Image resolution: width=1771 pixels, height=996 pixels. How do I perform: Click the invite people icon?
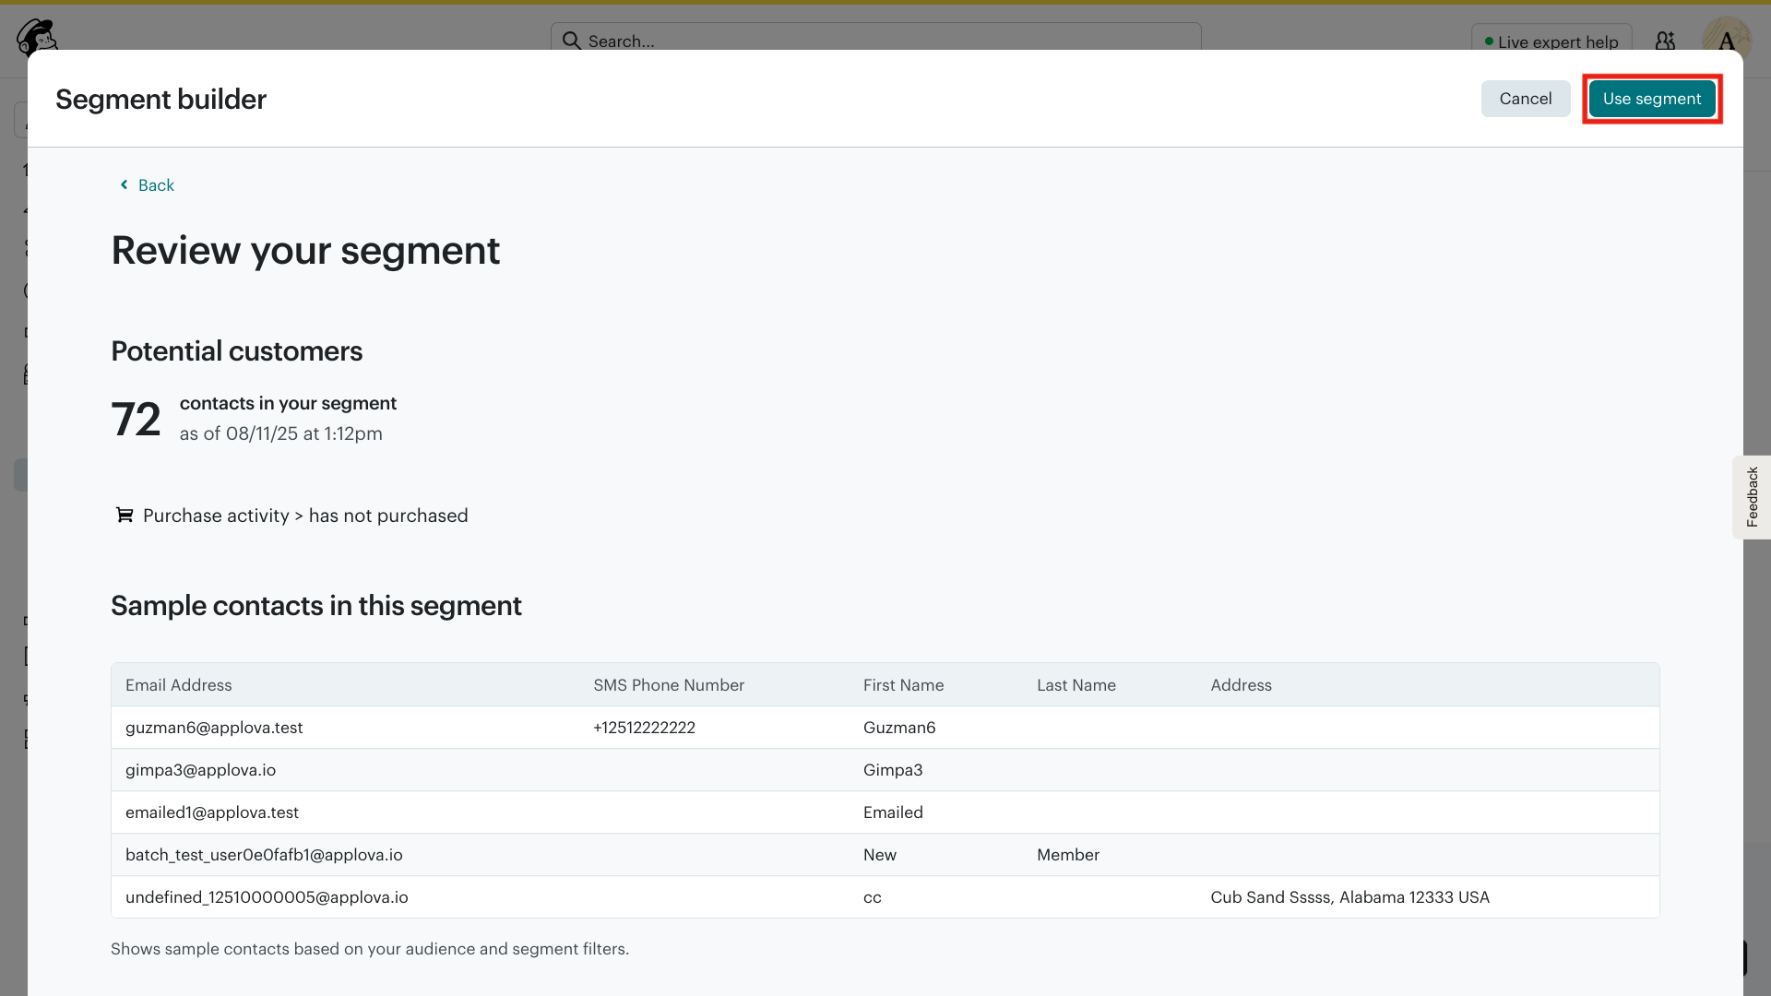pos(1665,41)
